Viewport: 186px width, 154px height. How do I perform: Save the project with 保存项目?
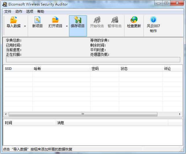(x=78, y=26)
